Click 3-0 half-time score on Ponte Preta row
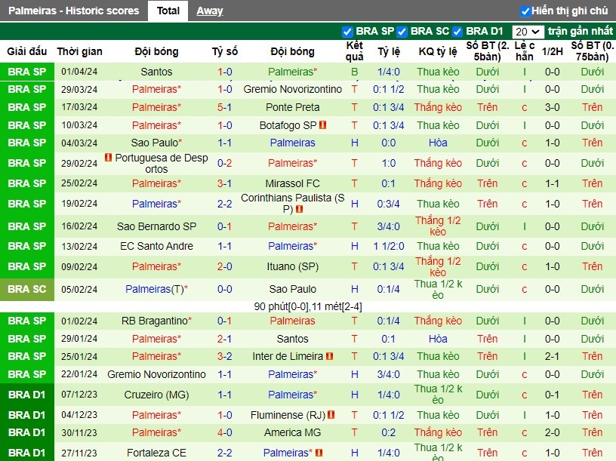Image resolution: width=616 pixels, height=461 pixels. click(x=552, y=107)
